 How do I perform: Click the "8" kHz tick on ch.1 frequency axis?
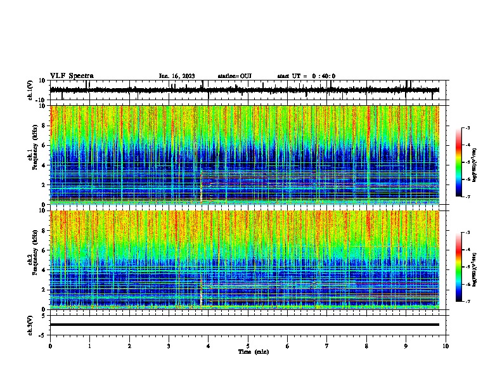tap(45, 126)
